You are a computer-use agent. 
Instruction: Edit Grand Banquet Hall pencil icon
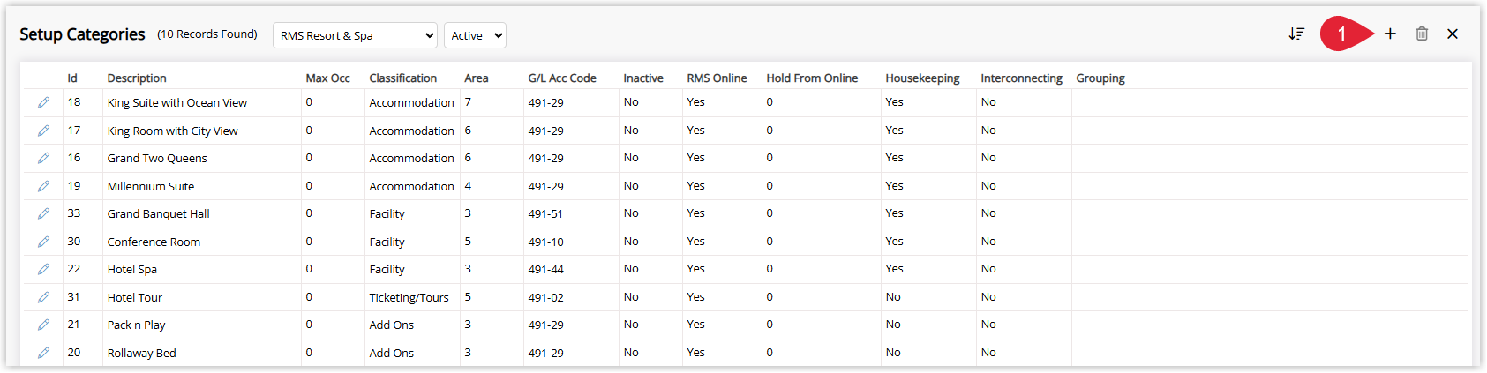click(x=43, y=213)
